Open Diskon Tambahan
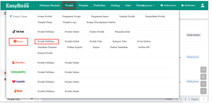 coord(119,47)
